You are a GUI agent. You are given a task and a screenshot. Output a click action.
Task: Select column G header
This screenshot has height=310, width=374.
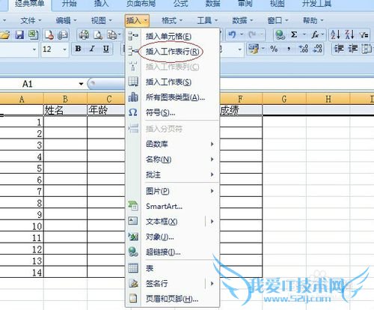point(284,99)
